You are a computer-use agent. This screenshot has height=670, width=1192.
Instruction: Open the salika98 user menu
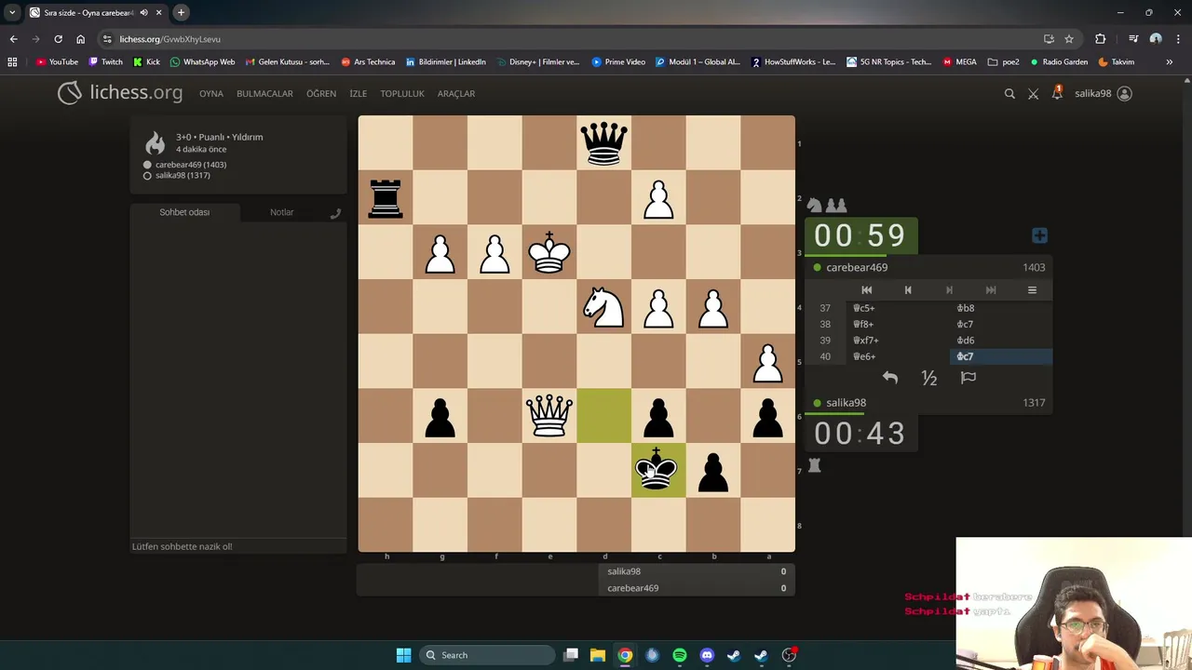pos(1104,93)
